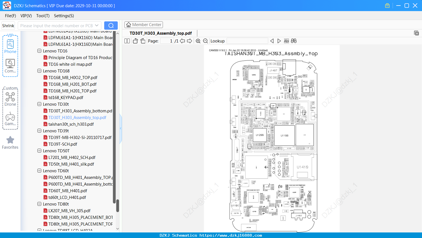The width and height of the screenshot is (422, 238).
Task: Click the tree scroll up arrow
Action: 117,33
